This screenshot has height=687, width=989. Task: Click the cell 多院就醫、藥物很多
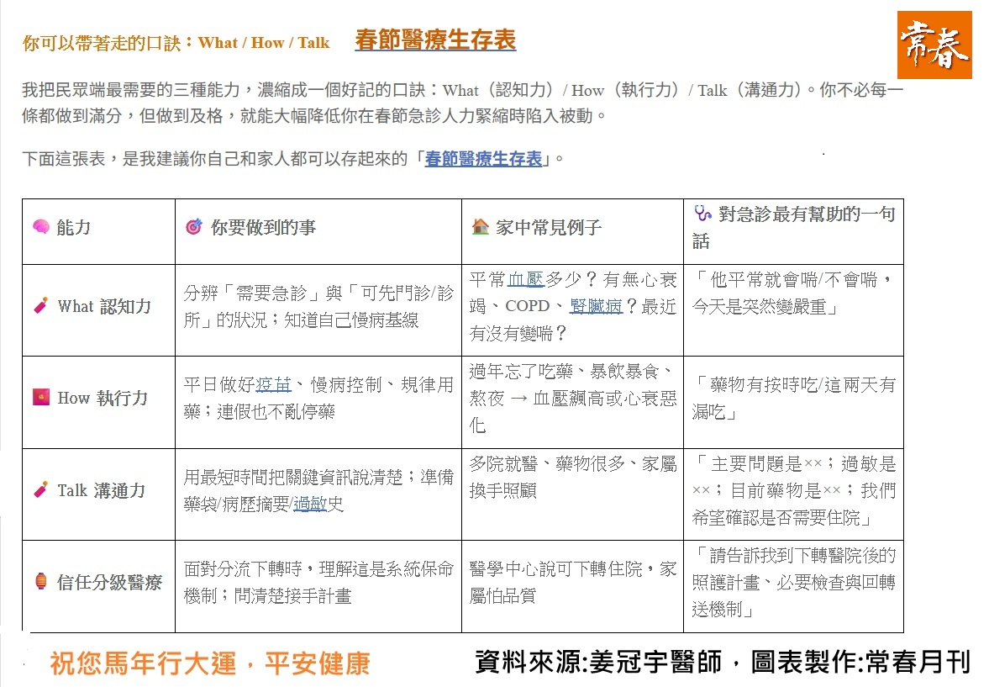pyautogui.click(x=572, y=477)
